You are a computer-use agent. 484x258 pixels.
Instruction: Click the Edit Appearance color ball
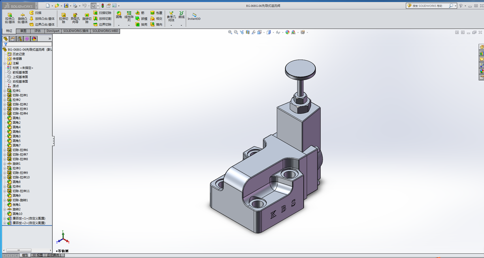pyautogui.click(x=287, y=32)
